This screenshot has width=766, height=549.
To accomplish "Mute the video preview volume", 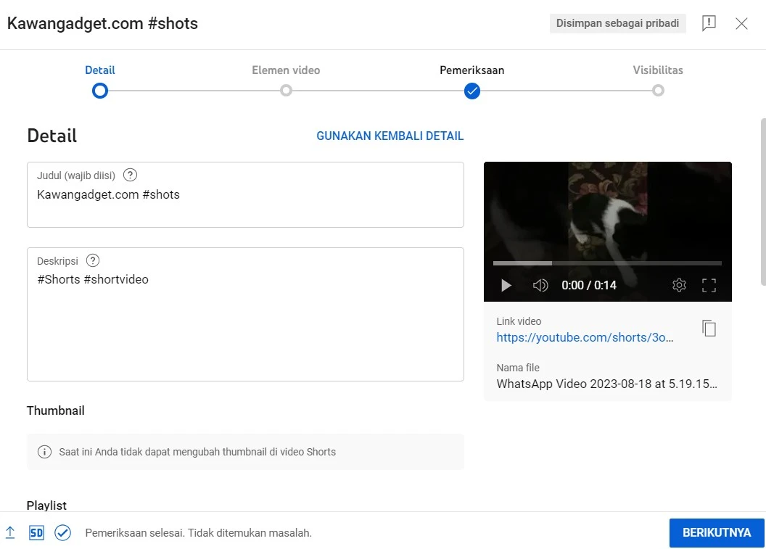I will coord(540,285).
